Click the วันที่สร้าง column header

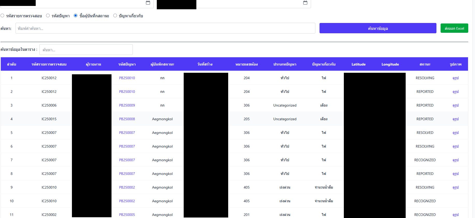pyautogui.click(x=205, y=64)
